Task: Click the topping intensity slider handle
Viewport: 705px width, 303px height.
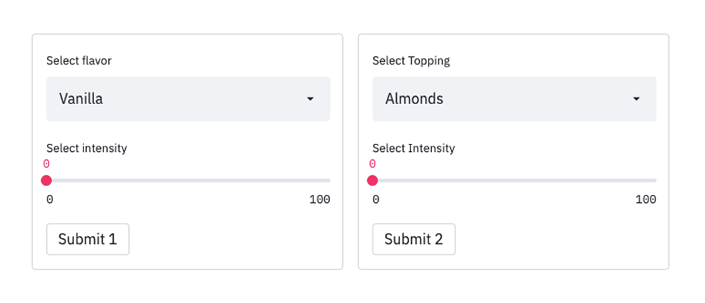Action: tap(373, 180)
